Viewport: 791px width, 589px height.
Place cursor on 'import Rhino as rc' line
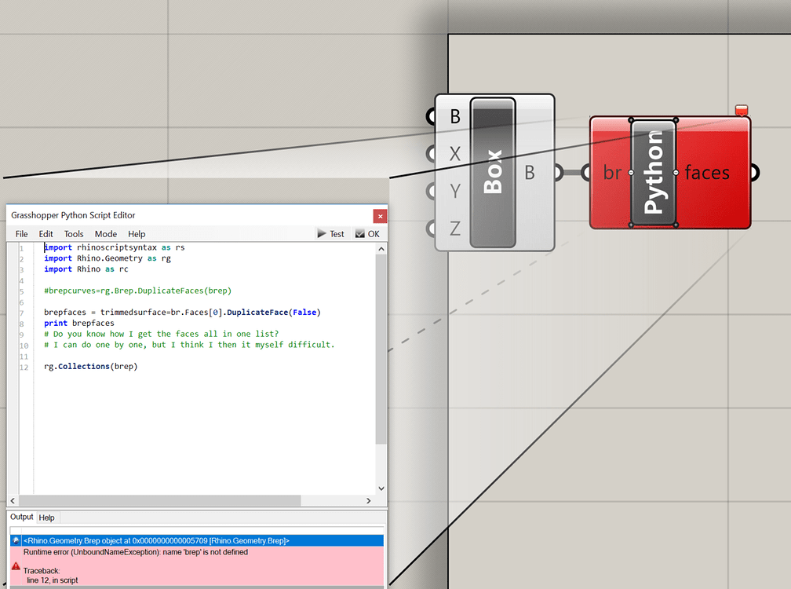click(86, 269)
